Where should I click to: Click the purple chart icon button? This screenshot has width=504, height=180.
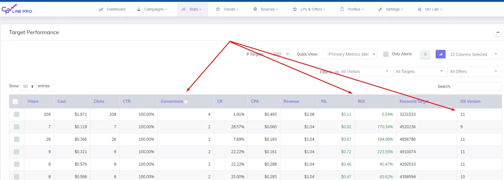(440, 54)
